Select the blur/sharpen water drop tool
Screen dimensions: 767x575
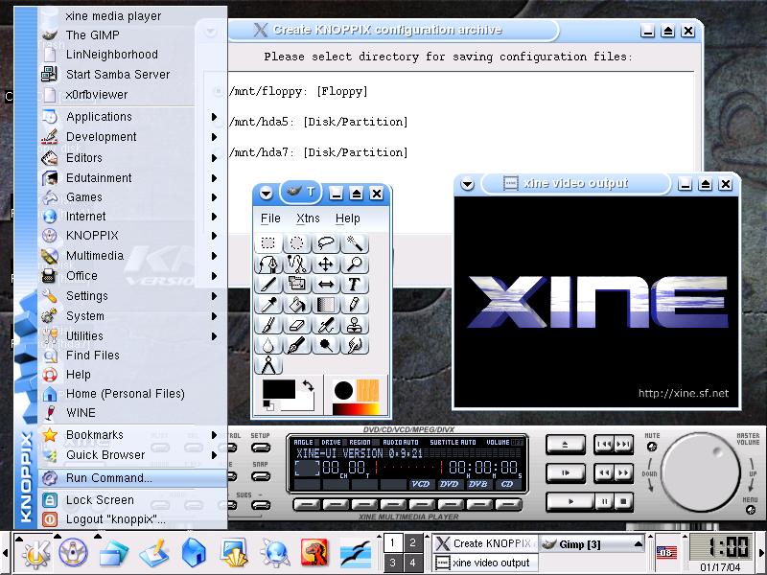coord(268,345)
